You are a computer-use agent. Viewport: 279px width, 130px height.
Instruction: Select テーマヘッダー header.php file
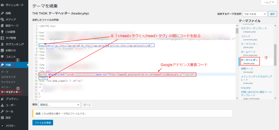tap(249, 62)
